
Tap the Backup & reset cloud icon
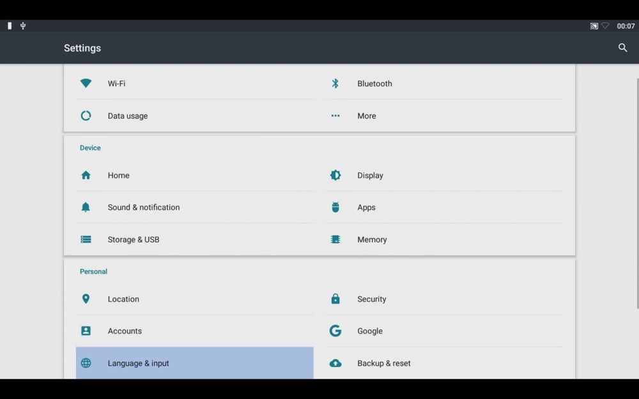(335, 363)
